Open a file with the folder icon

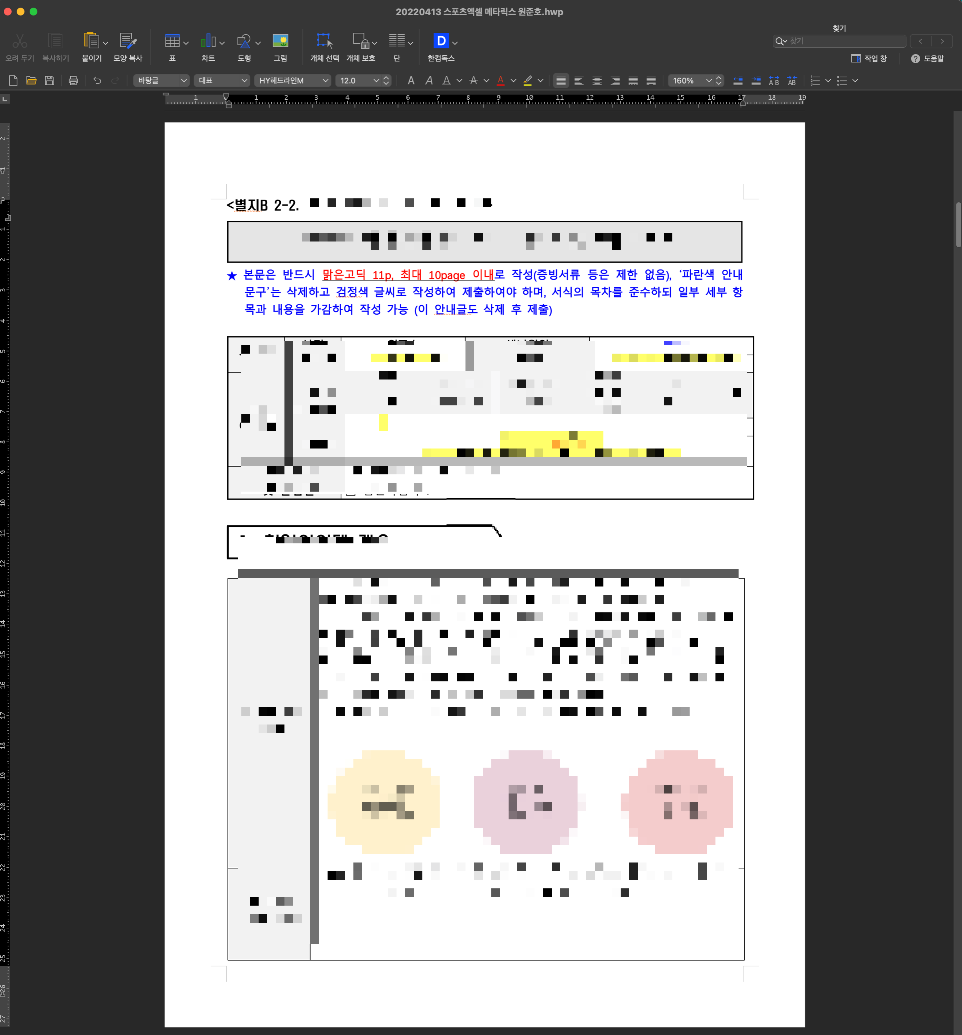point(31,80)
